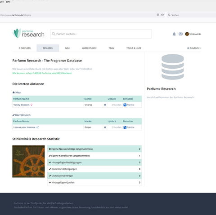
Task: Open Frankie profile in Korrekturen table
Action: [130, 127]
